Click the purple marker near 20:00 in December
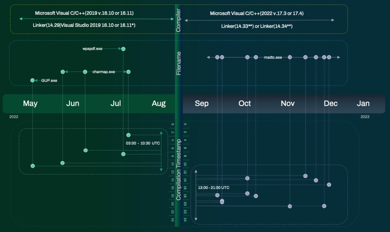Image resolution: width=390 pixels, height=232 pixels. [x=324, y=206]
